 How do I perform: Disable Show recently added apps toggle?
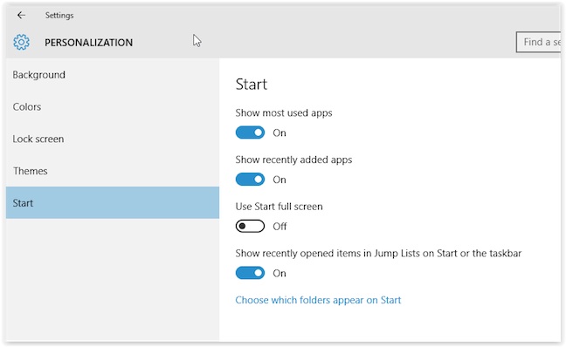[x=250, y=180]
